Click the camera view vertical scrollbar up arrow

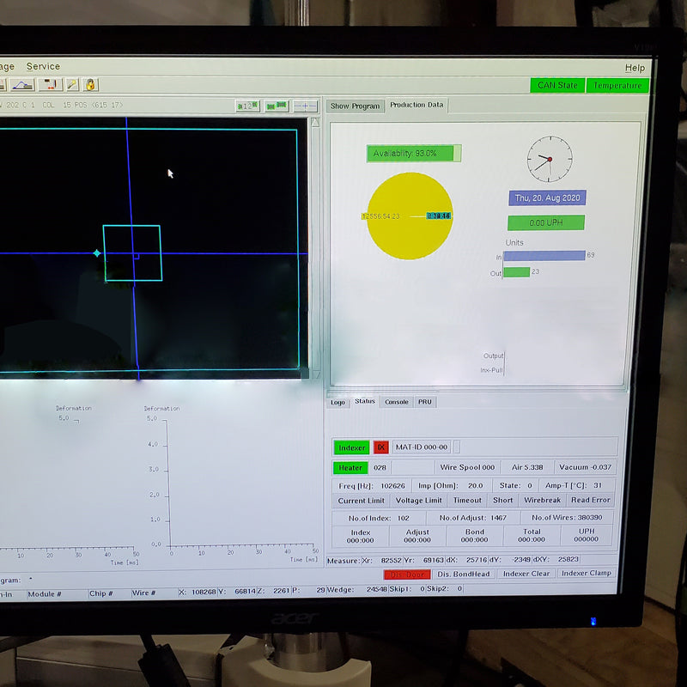pos(315,122)
